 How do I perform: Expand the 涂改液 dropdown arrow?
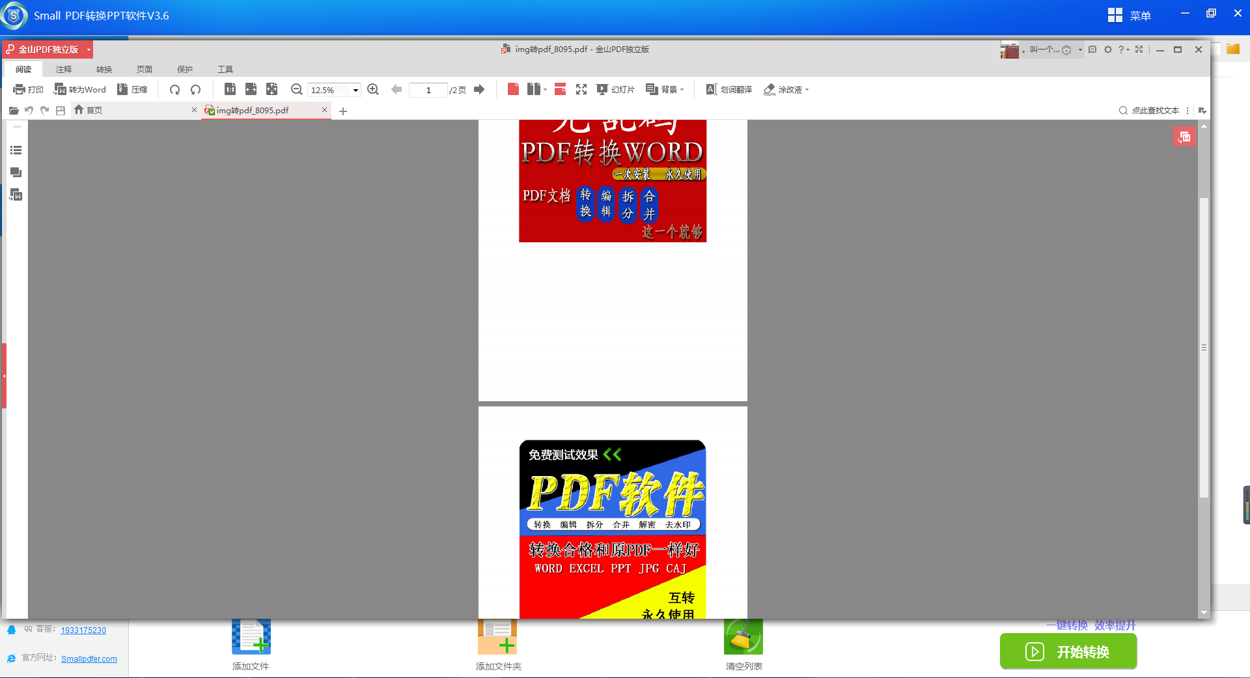pos(807,90)
